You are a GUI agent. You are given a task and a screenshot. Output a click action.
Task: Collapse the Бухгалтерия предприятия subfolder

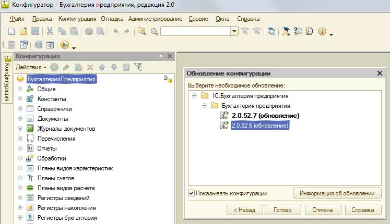[204, 106]
